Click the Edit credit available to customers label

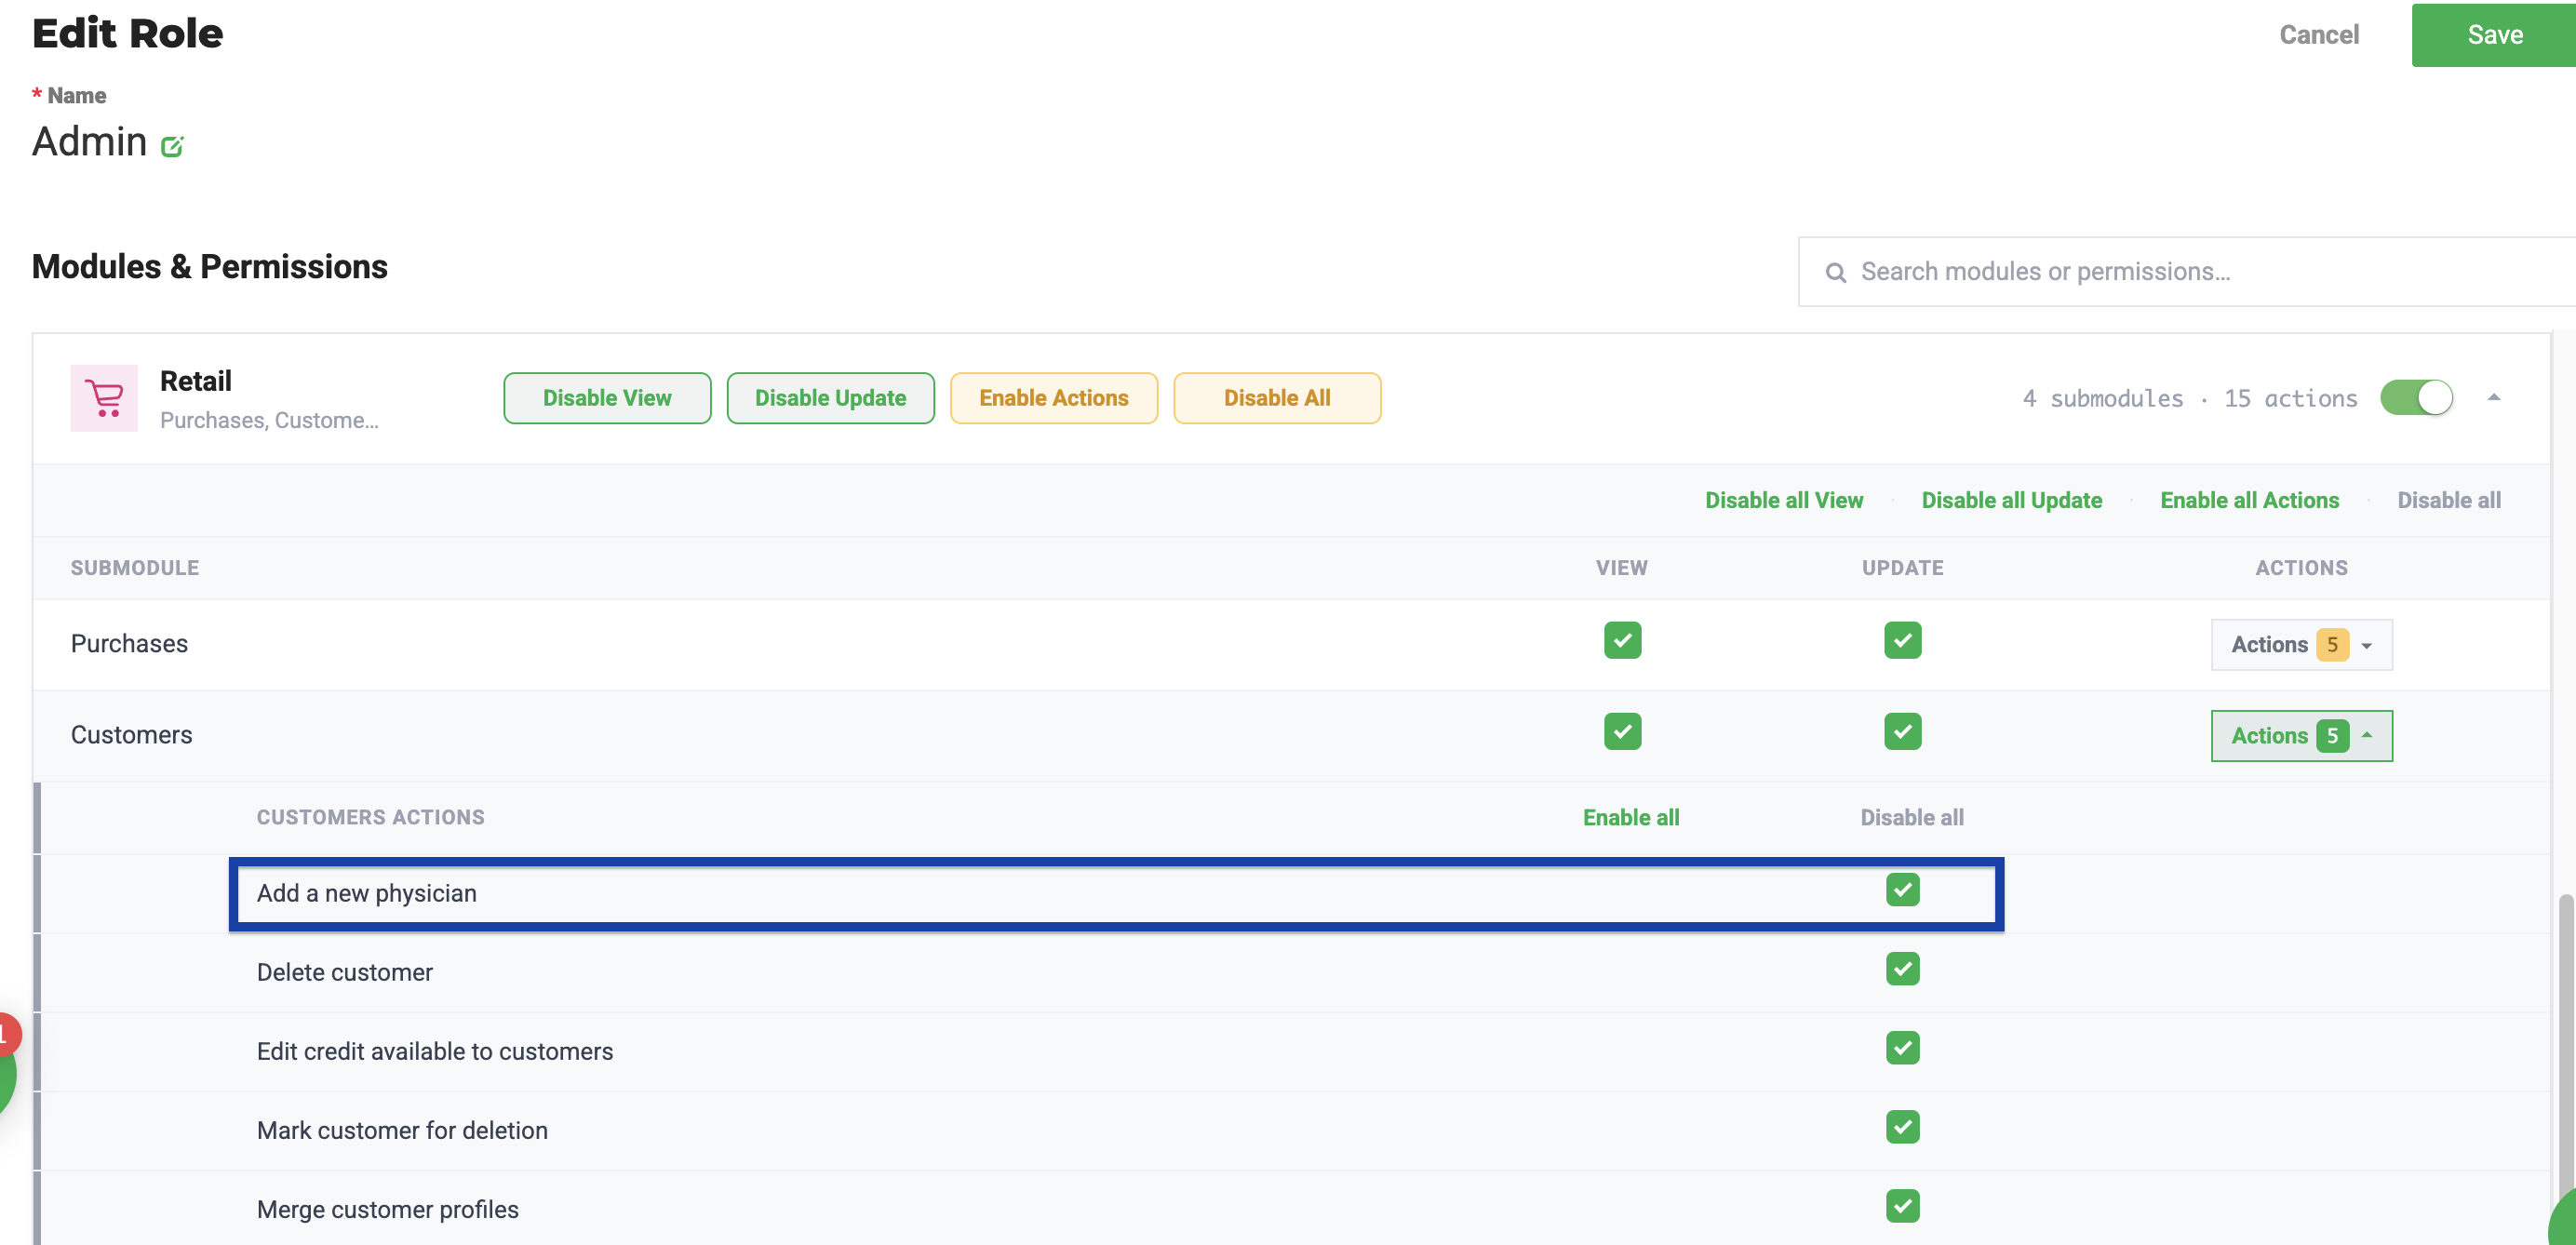click(434, 1051)
